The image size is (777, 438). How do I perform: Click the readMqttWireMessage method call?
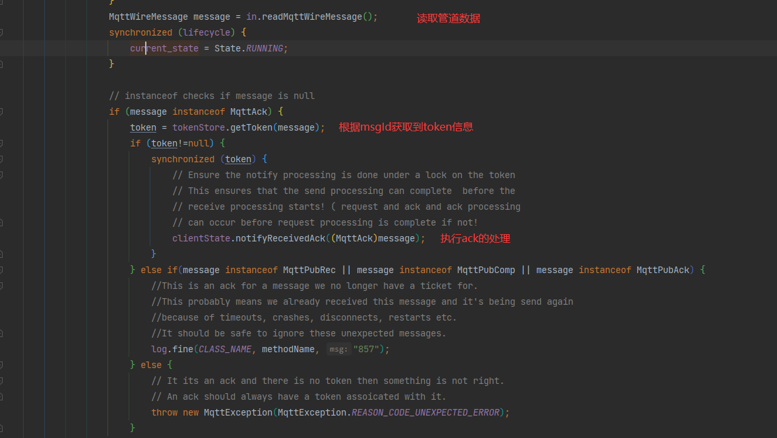312,17
